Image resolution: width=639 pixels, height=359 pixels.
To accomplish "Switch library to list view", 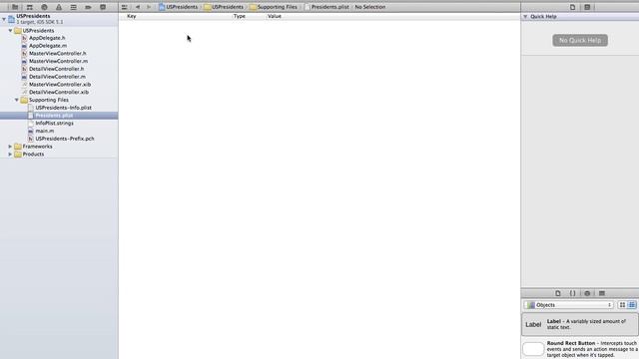I will click(x=632, y=305).
